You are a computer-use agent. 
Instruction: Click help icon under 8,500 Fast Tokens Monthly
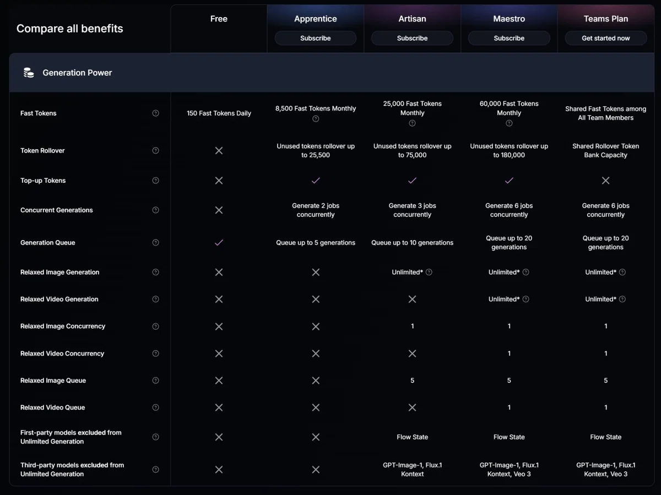(316, 118)
